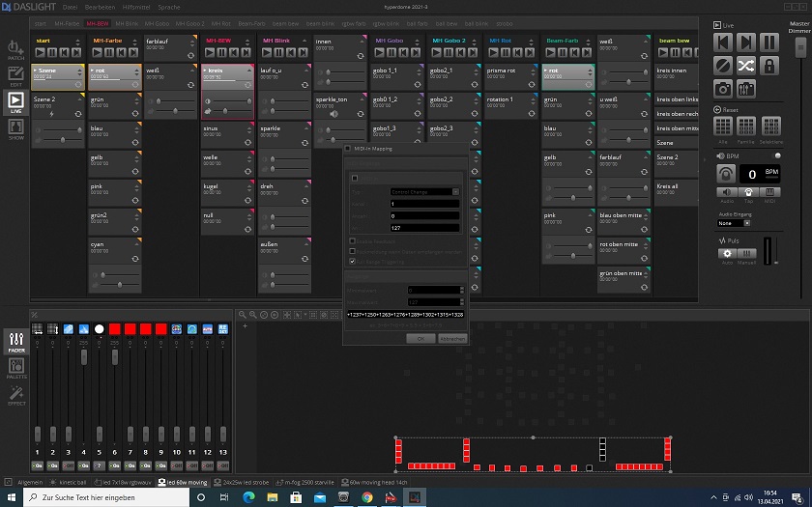Image resolution: width=812 pixels, height=507 pixels.
Task: Toggle channel 13 Off button
Action: (223, 465)
